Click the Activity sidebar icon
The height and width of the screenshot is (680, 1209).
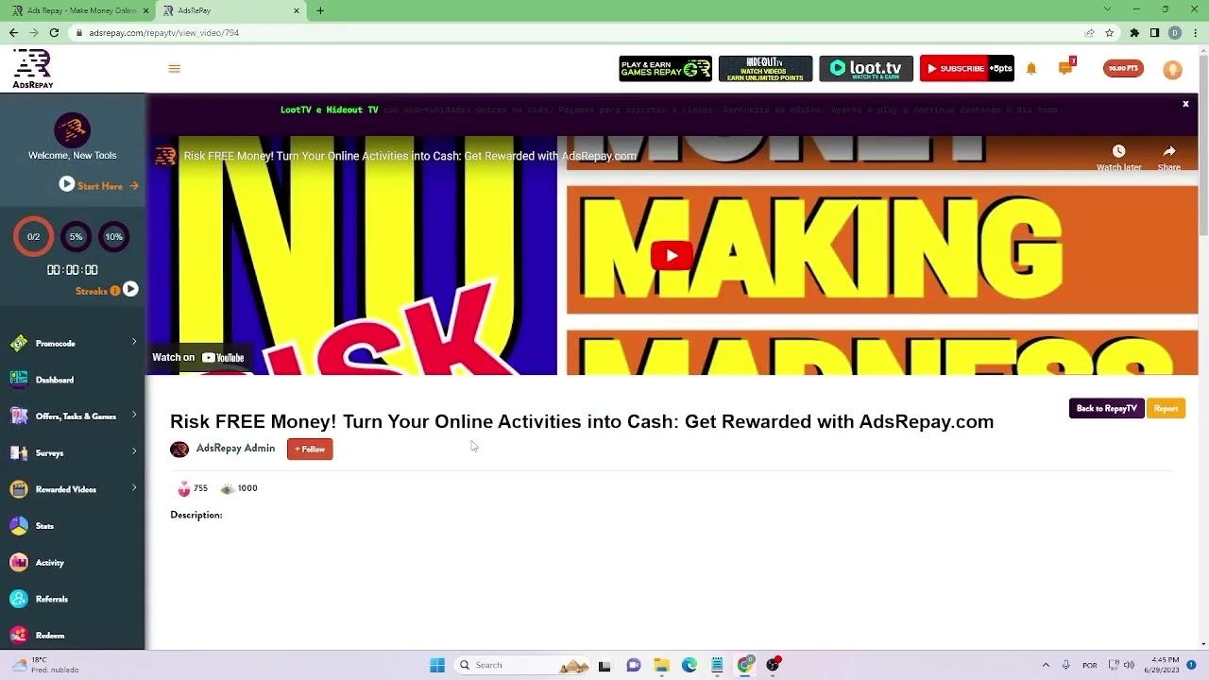coord(19,562)
